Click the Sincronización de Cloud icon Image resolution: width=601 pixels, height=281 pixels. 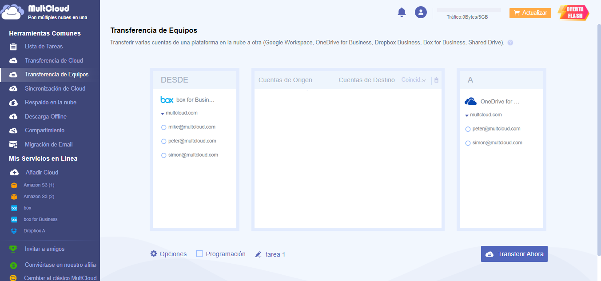[13, 88]
